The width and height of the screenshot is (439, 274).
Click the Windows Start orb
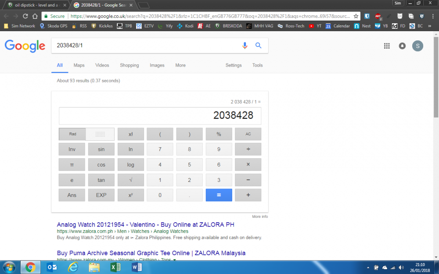9,267
